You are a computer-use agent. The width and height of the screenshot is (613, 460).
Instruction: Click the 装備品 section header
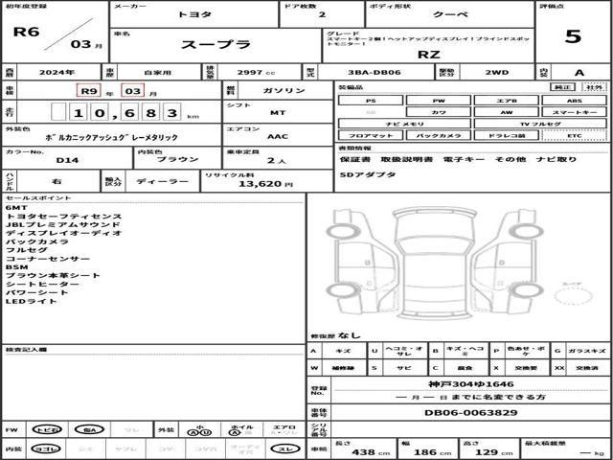pyautogui.click(x=351, y=86)
